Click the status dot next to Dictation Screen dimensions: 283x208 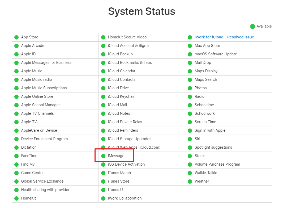click(16, 148)
